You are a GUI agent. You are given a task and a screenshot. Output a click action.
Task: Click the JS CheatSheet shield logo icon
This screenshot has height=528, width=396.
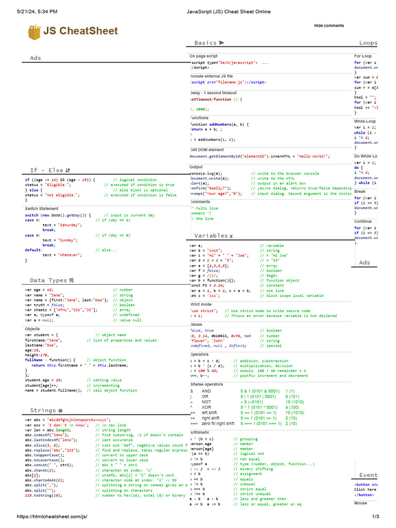(35, 32)
